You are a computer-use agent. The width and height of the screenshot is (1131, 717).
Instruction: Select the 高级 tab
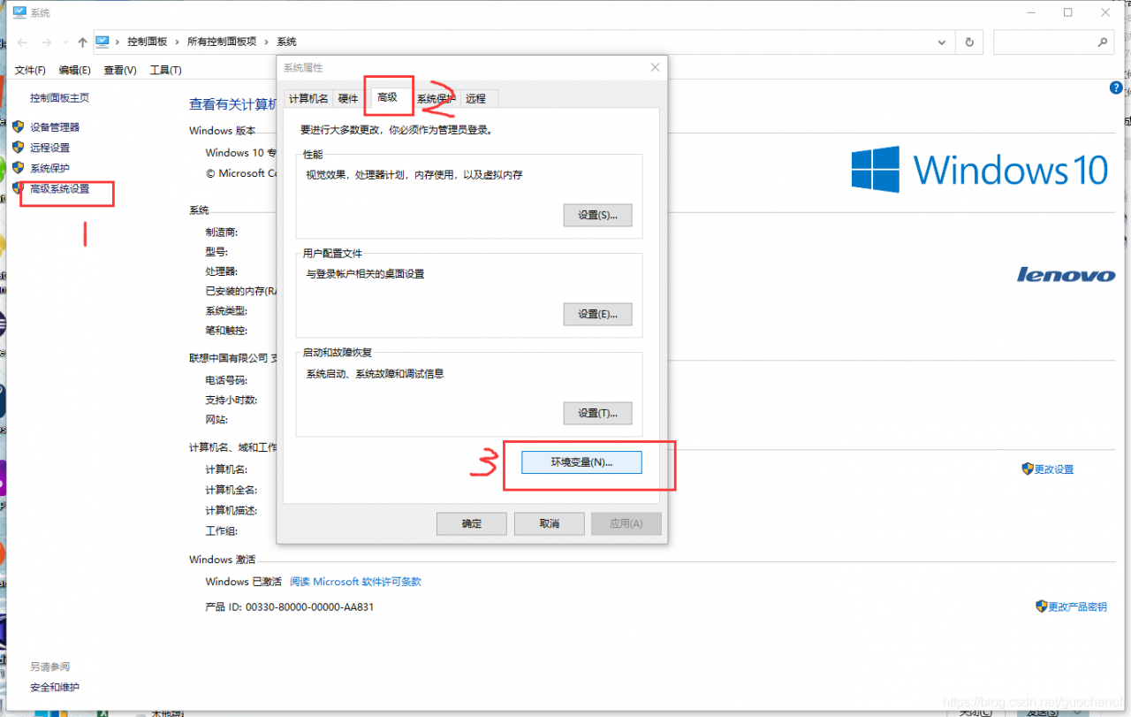387,97
